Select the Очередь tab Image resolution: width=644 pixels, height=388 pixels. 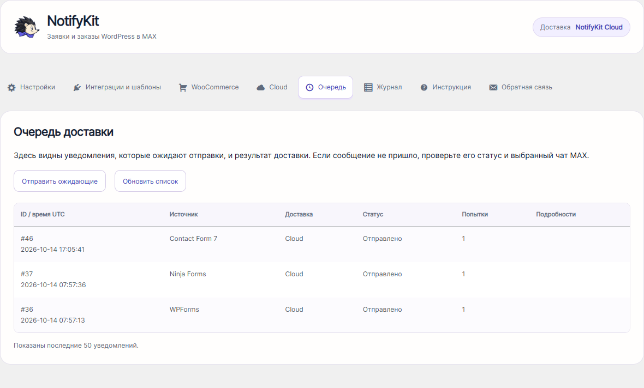[x=325, y=87]
